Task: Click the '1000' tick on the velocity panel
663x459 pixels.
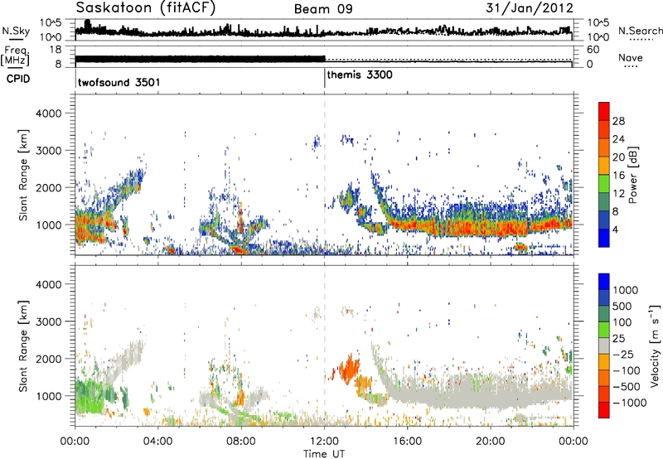Action: 48,396
